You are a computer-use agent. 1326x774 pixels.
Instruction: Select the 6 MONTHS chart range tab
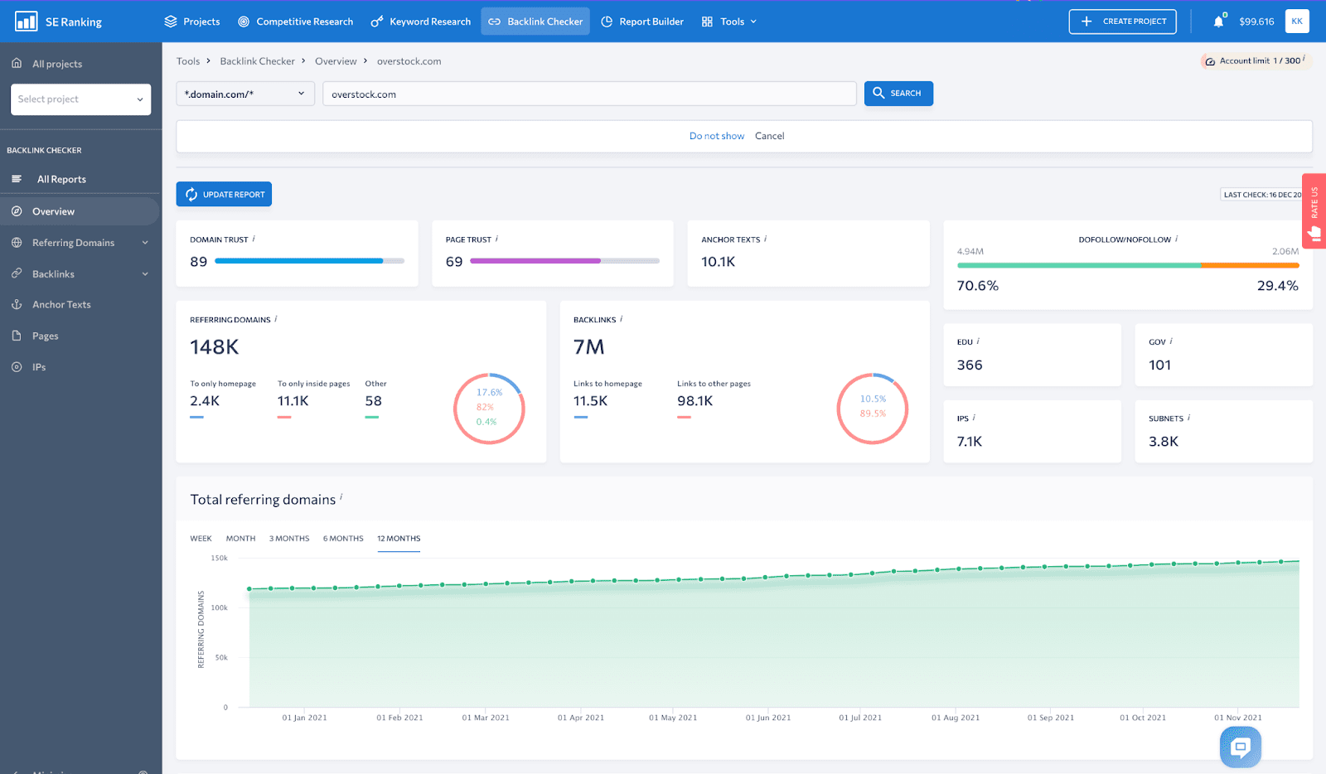pos(343,539)
